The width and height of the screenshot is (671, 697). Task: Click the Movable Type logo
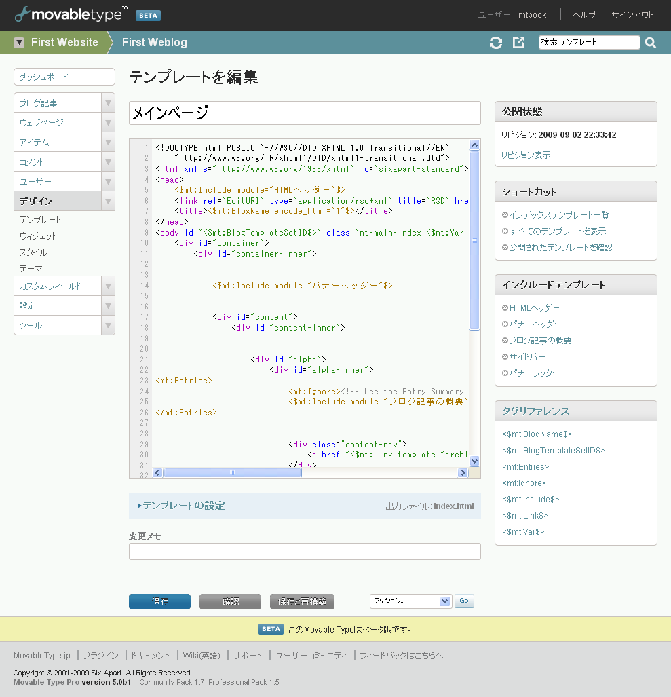(x=71, y=14)
